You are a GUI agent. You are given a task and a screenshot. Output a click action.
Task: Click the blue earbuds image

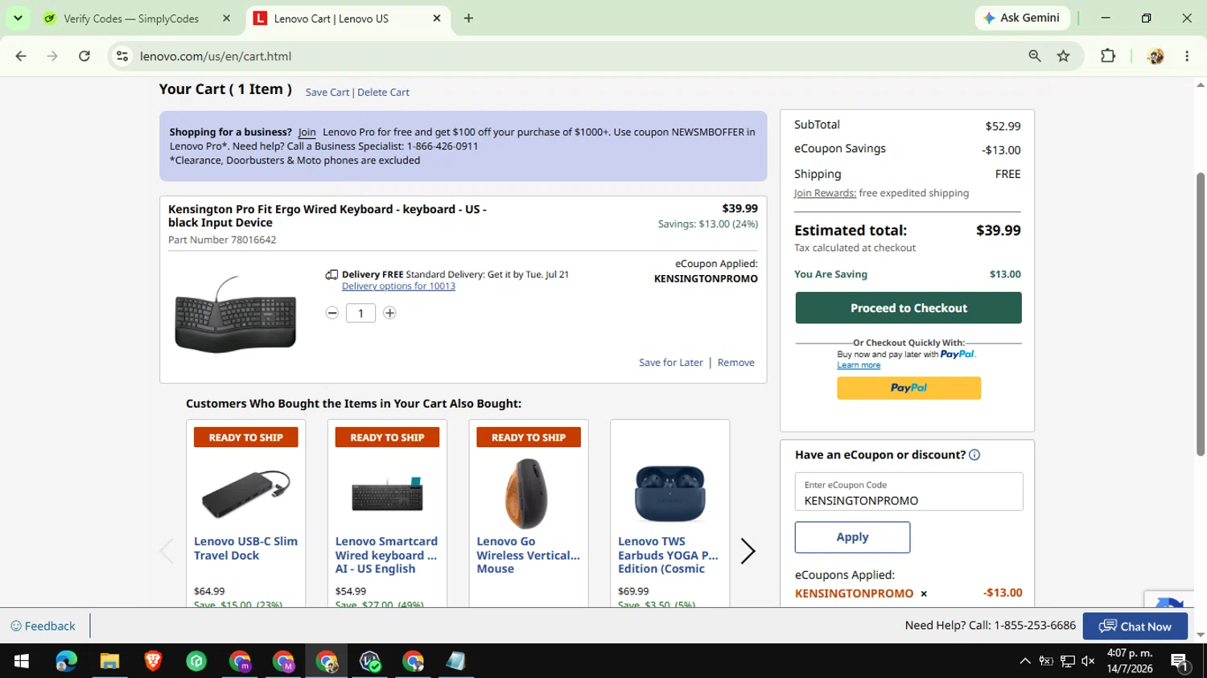click(669, 493)
